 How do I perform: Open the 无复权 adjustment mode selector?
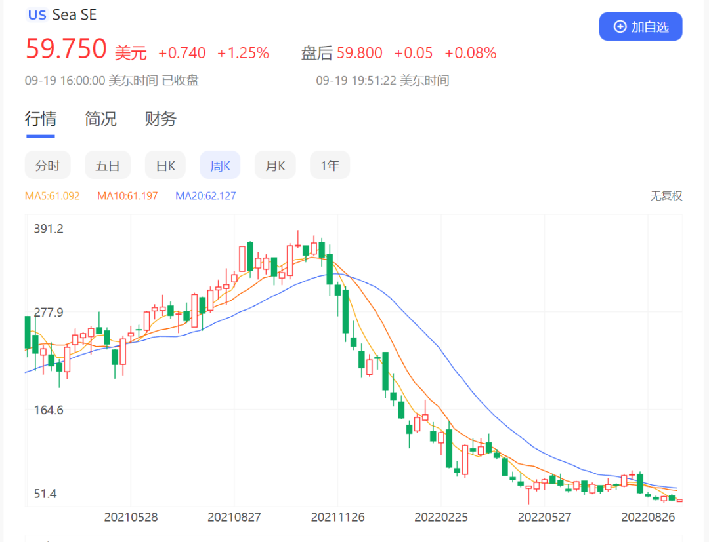click(x=666, y=195)
